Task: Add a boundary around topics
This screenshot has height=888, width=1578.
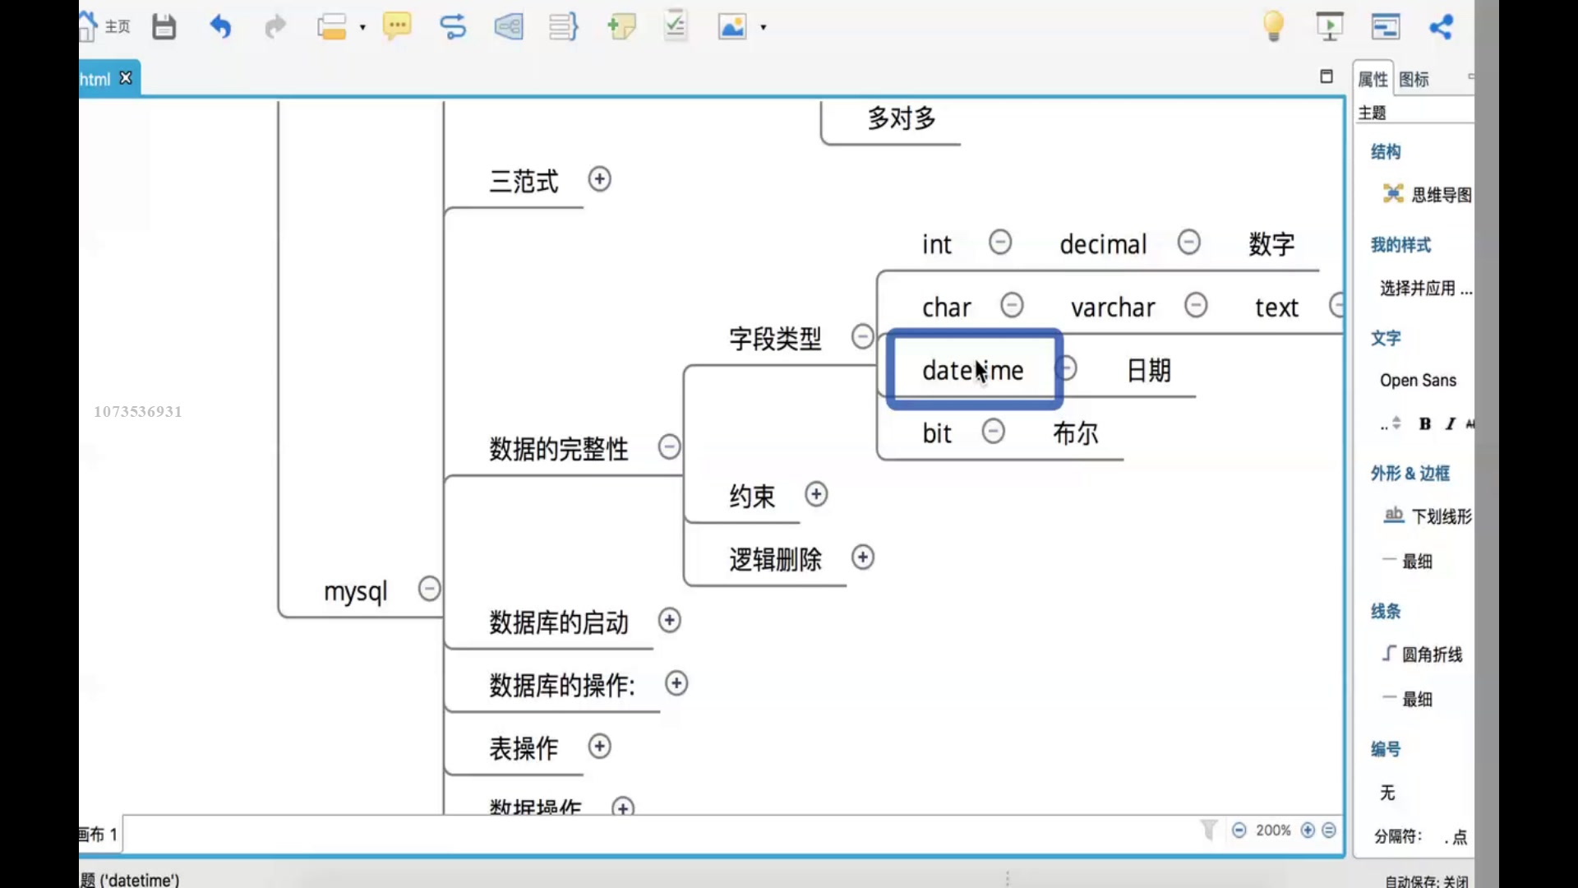Action: [x=509, y=27]
